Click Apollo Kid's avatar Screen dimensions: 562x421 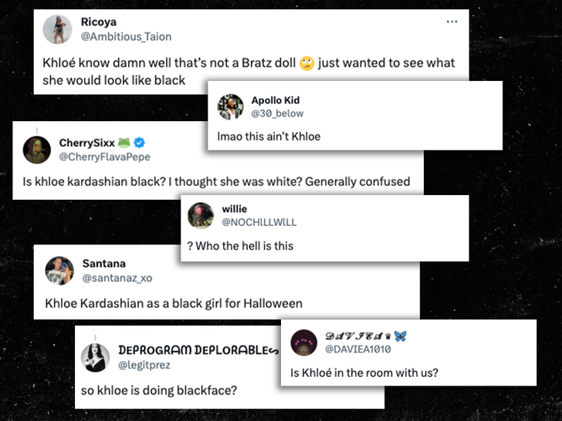[x=231, y=106]
